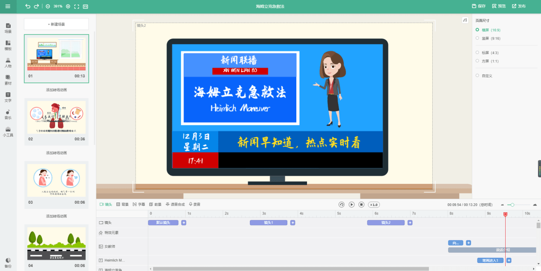Click the fit-to-screen icon in top toolbar
Screen dimensions: 541x271
pyautogui.click(x=77, y=6)
